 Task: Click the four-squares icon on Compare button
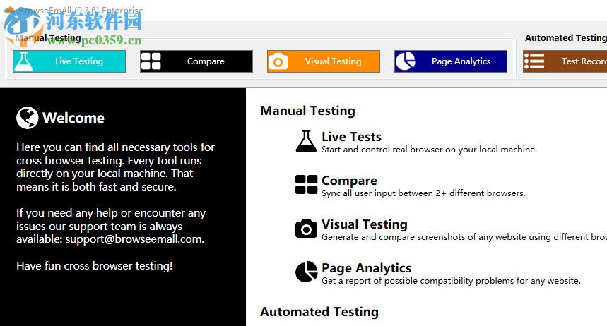click(151, 61)
